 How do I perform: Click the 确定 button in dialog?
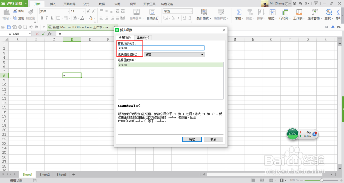(192, 139)
